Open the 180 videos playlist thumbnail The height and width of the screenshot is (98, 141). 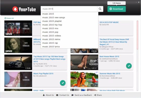point(18,28)
